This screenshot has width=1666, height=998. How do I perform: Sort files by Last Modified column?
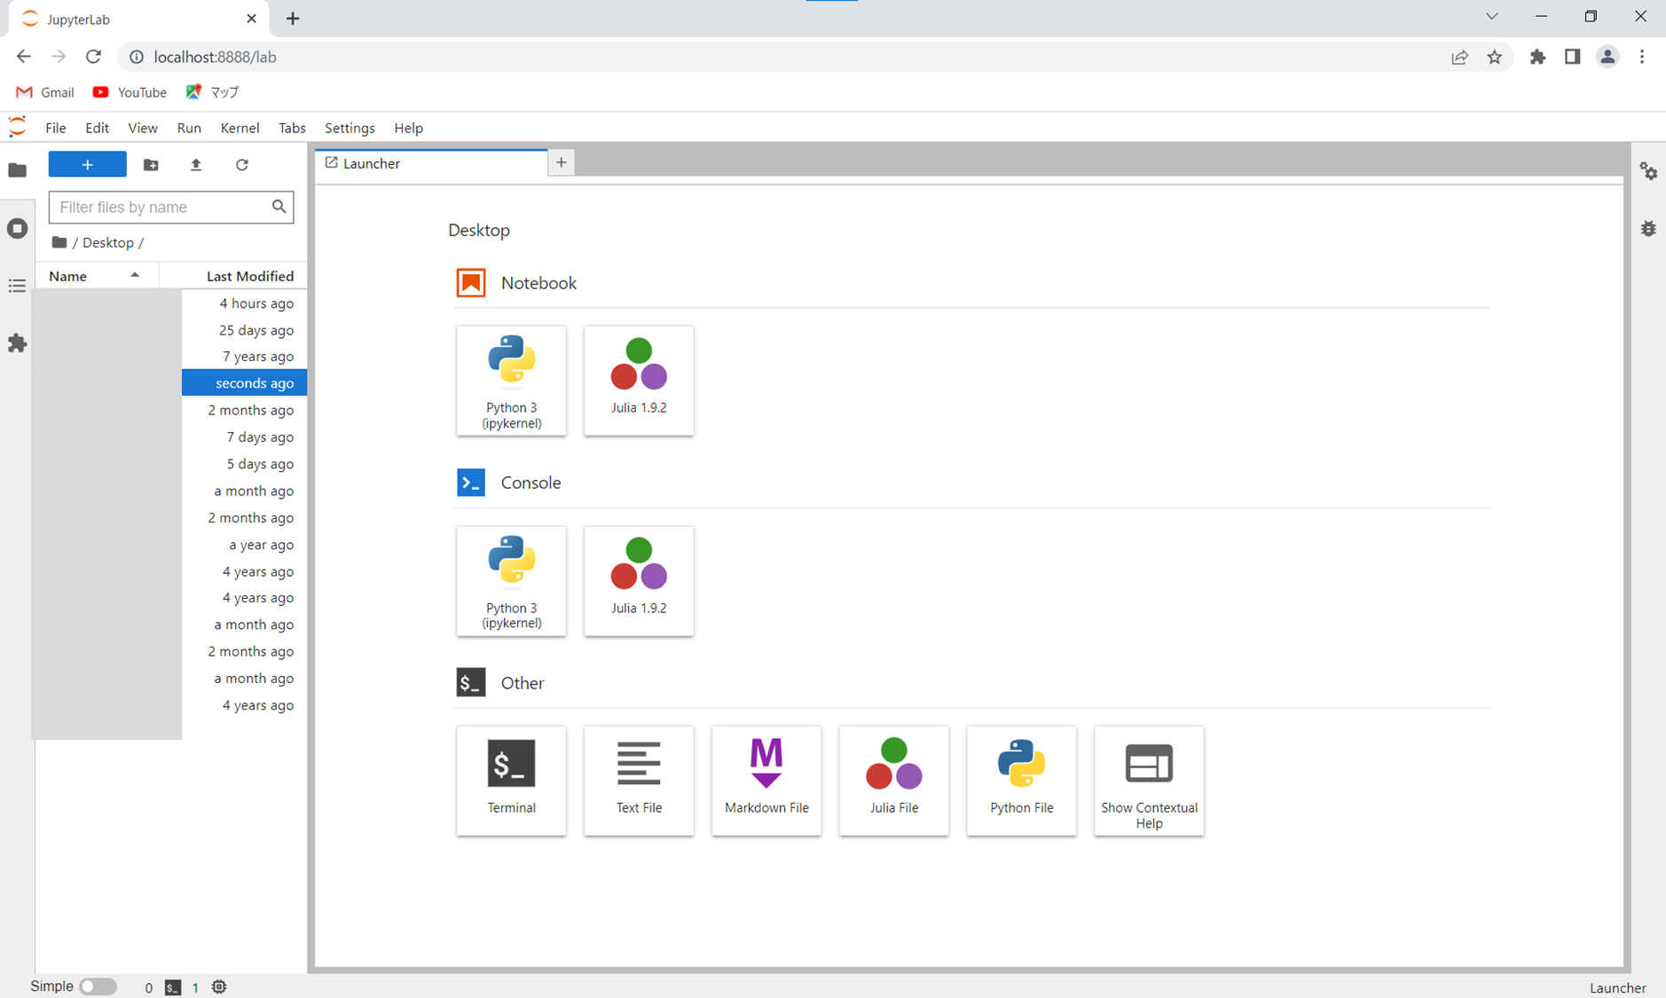click(x=233, y=276)
